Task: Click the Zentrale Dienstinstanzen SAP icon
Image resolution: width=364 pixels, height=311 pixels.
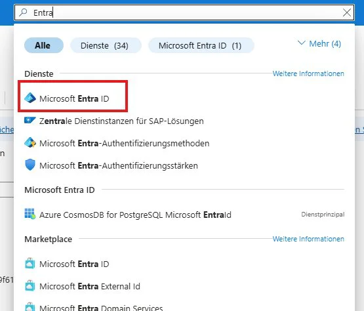Action: click(30, 120)
